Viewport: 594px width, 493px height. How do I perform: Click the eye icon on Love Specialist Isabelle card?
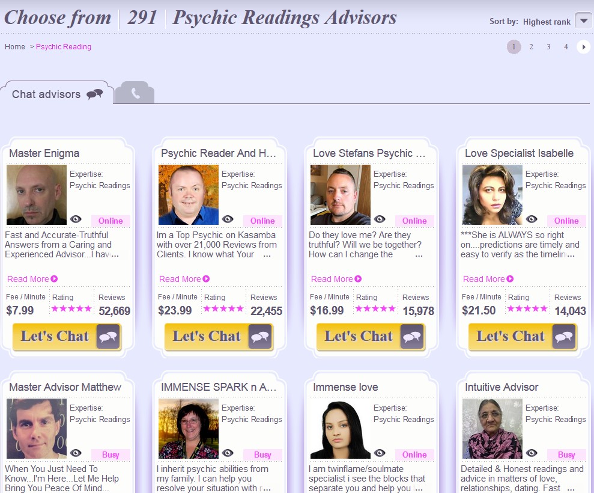click(532, 219)
